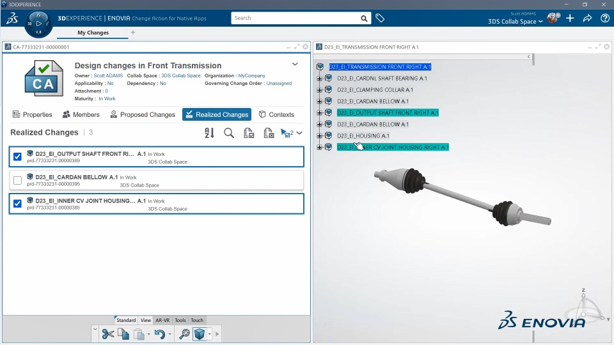Viewport: 614px width, 345px height.
Task: Open the 3DS Collab Space link
Action: (181, 75)
